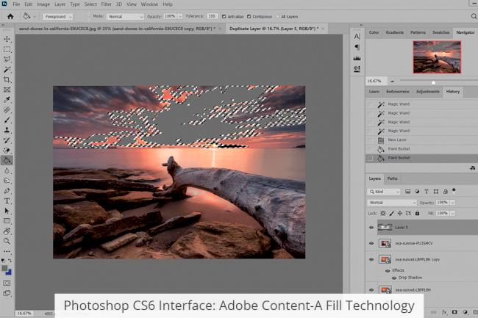
Task: Open the options bar Opacity slider arrow
Action: [x=180, y=16]
